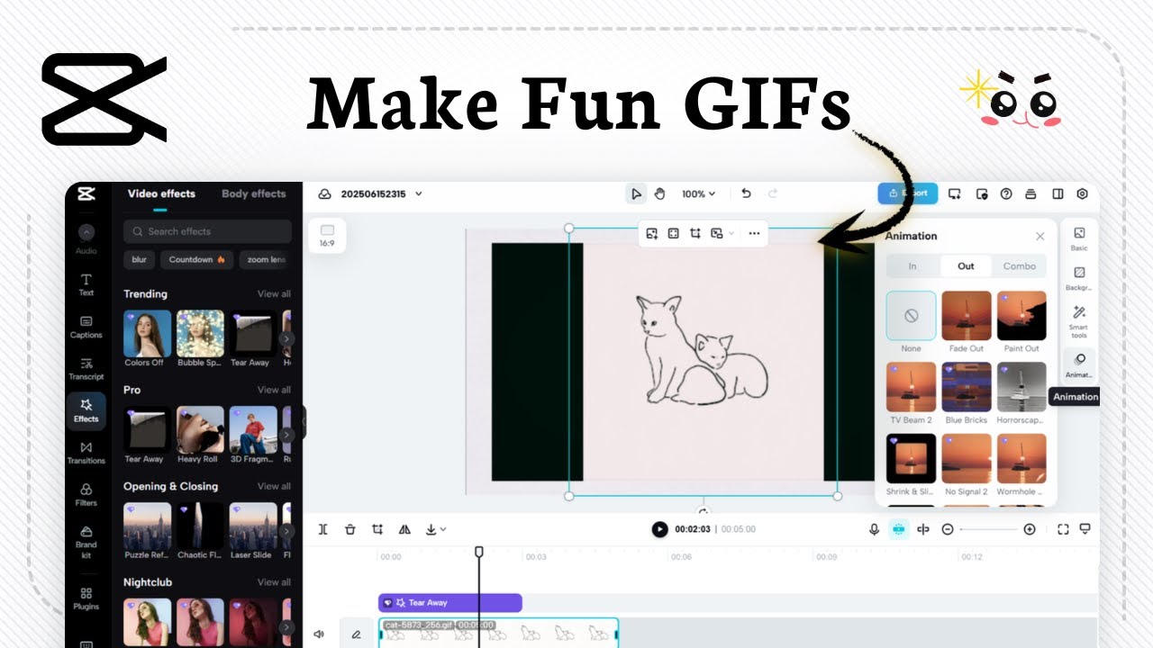This screenshot has height=648, width=1153.
Task: Open the help question mark icon
Action: point(1006,193)
